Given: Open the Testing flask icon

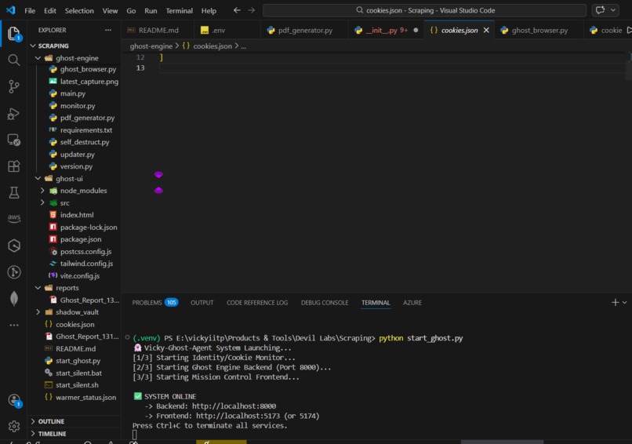Looking at the screenshot, I should [x=13, y=192].
